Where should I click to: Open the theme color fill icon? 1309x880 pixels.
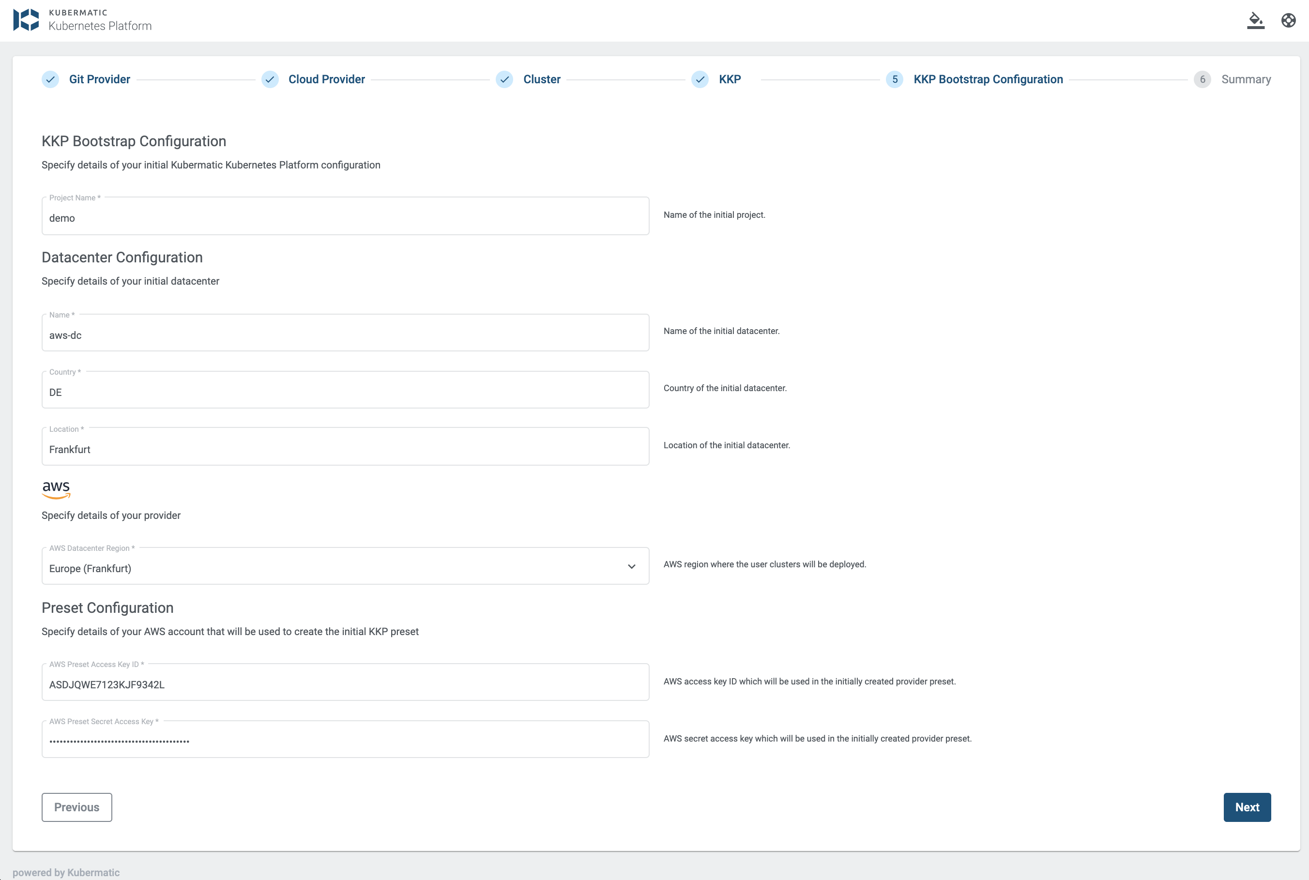[1256, 20]
